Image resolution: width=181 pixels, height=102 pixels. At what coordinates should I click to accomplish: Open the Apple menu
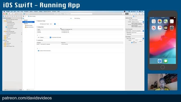[x=4, y=12]
